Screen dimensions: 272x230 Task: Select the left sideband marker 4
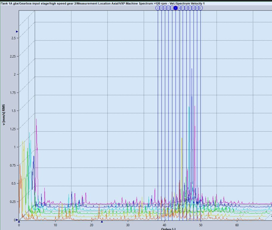[x=165, y=8]
